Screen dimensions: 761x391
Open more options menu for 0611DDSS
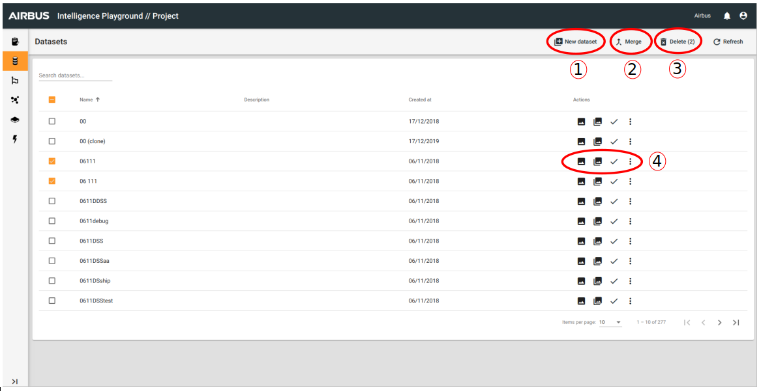point(630,201)
